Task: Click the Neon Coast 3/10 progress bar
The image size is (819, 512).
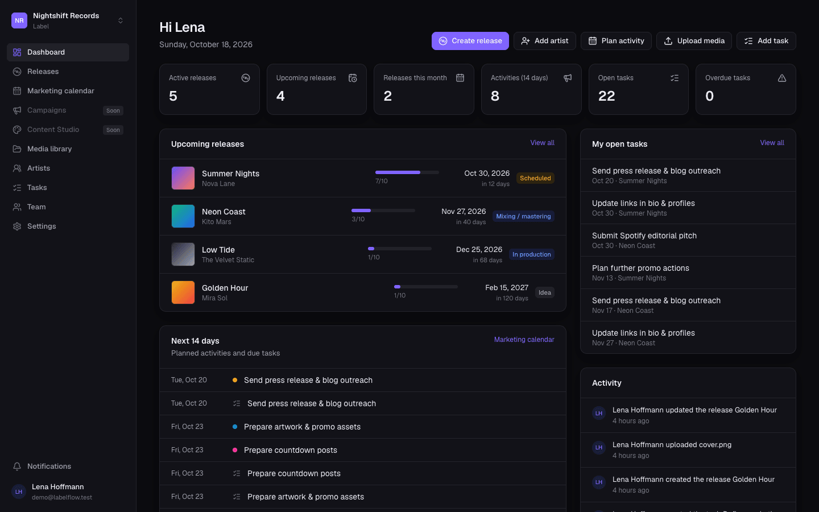Action: point(383,210)
